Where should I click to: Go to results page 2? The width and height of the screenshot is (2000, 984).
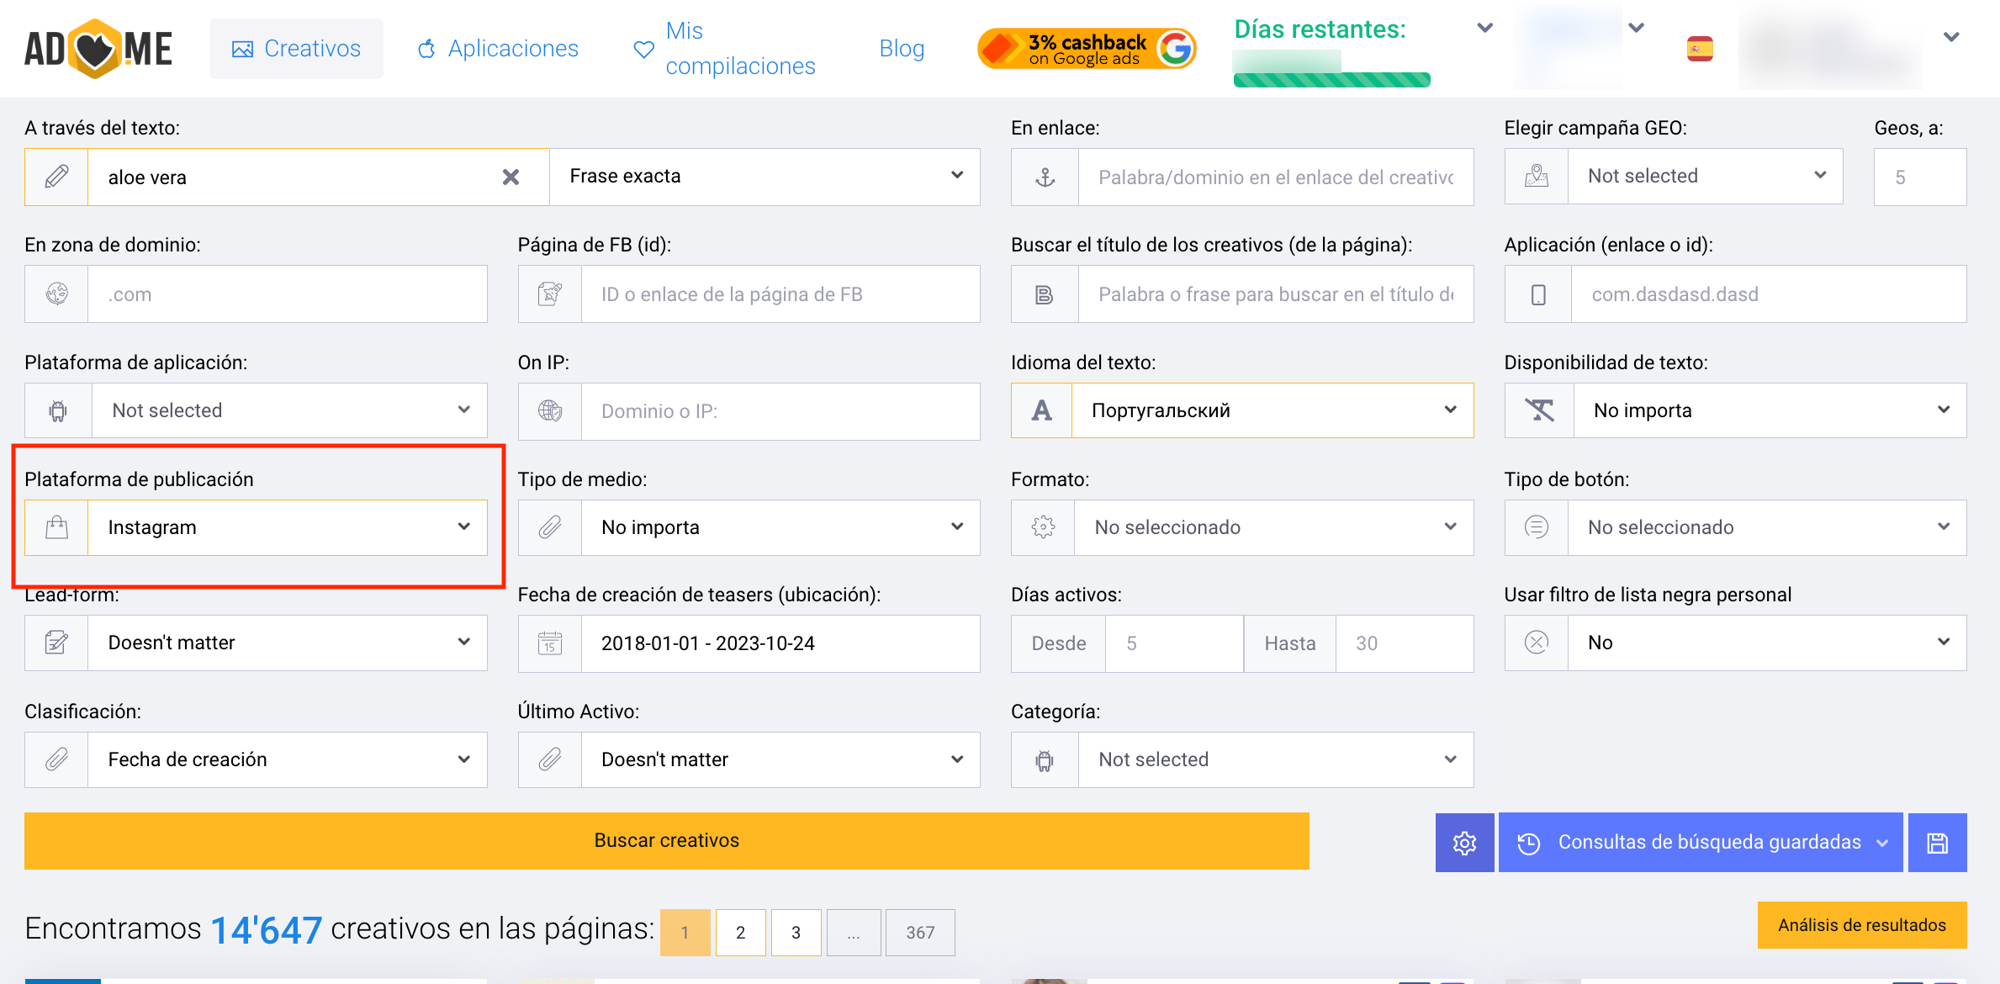[740, 932]
